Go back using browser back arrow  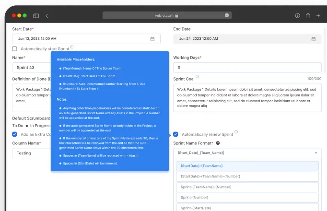[x=47, y=16]
